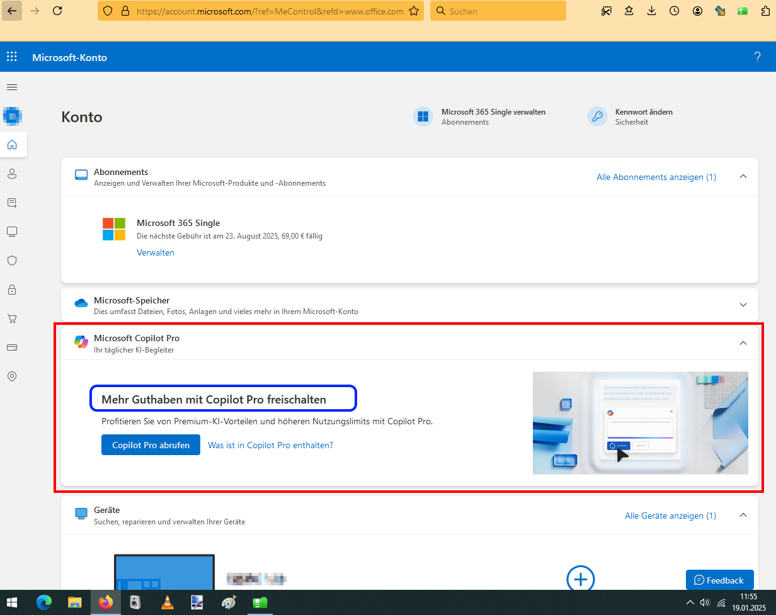Click the help question mark icon
776x615 pixels.
pyautogui.click(x=757, y=56)
